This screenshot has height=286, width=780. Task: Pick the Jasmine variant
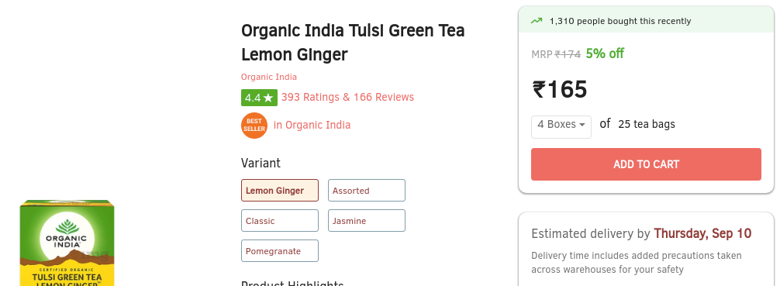pyautogui.click(x=367, y=221)
